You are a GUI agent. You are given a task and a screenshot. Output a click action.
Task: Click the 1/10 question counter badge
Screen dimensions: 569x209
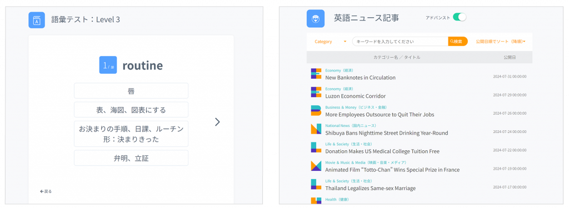(108, 65)
